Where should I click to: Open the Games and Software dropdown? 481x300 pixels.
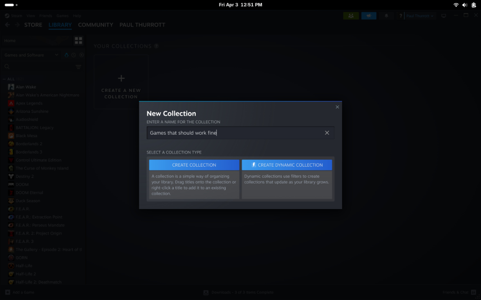(31, 55)
